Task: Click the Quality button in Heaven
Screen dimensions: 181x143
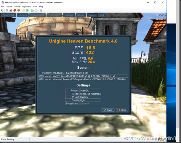Action: point(81,15)
